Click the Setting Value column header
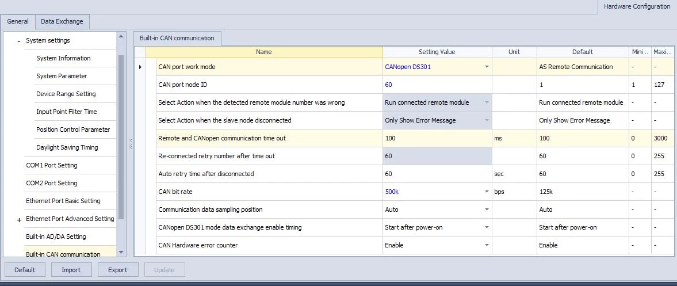The image size is (677, 286). 437,52
